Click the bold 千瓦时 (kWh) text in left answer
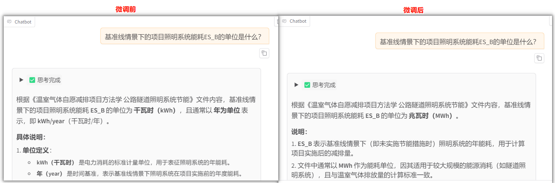Screen dimensions: 555x183 pyautogui.click(x=154, y=110)
